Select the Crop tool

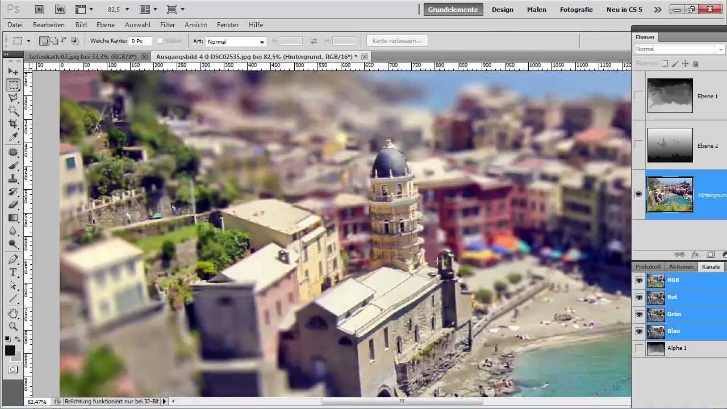(x=13, y=124)
